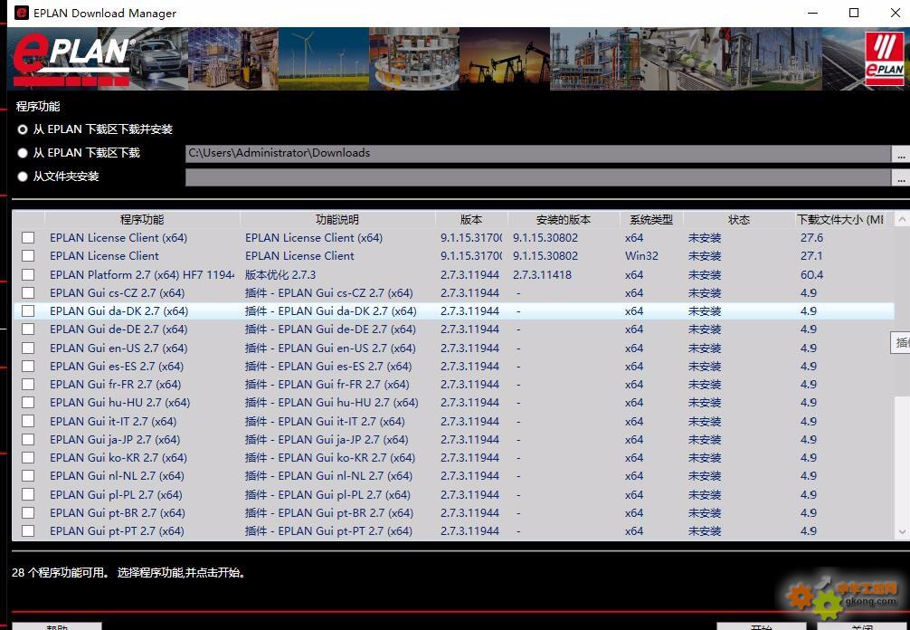This screenshot has height=630, width=910.
Task: Select EPLAN Platform 2.7 (x64) HF7 row name
Action: (142, 274)
